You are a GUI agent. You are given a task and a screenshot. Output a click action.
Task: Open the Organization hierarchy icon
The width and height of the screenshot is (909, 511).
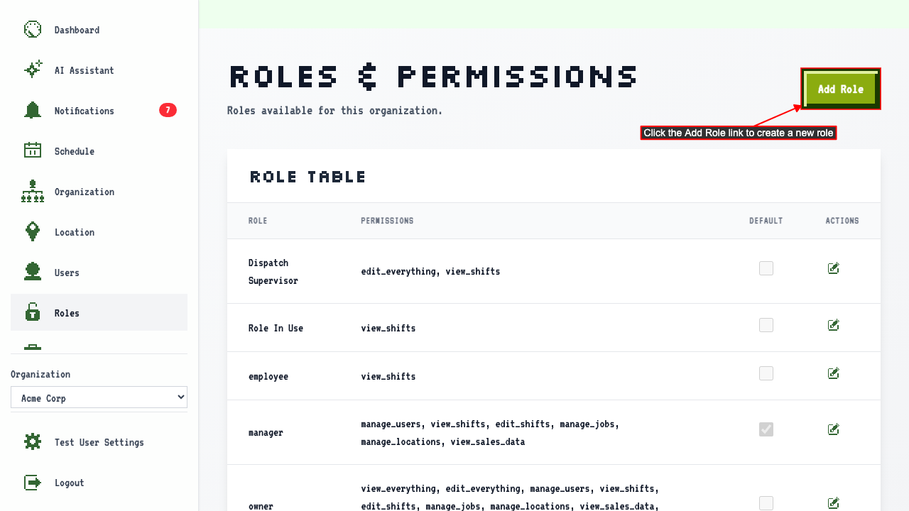pyautogui.click(x=33, y=192)
